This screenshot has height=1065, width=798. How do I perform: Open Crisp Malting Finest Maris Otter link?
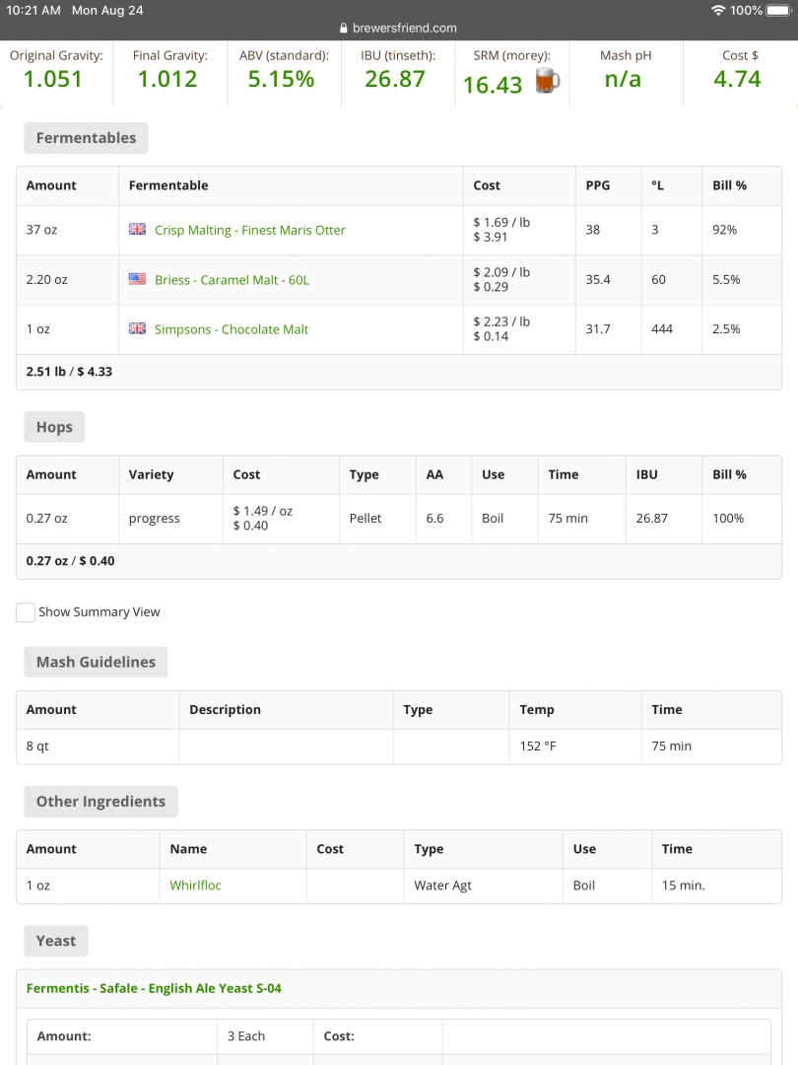tap(249, 230)
